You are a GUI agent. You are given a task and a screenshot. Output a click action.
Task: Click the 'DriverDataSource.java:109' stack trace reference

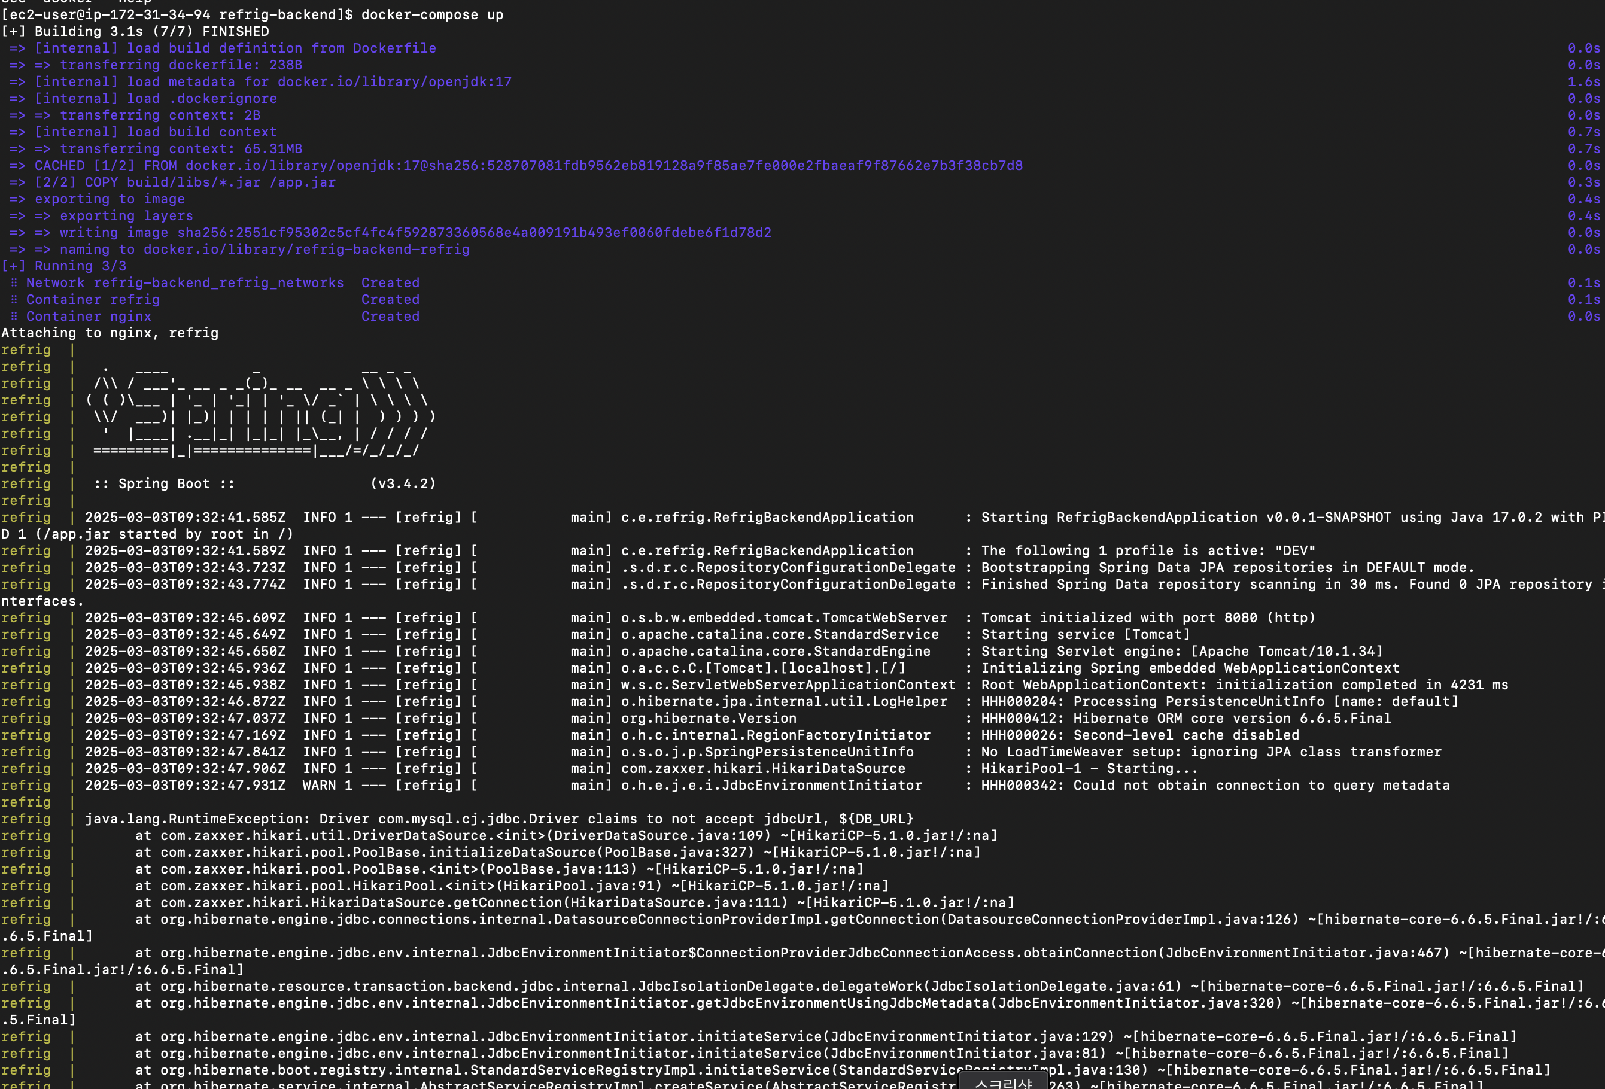(x=658, y=835)
